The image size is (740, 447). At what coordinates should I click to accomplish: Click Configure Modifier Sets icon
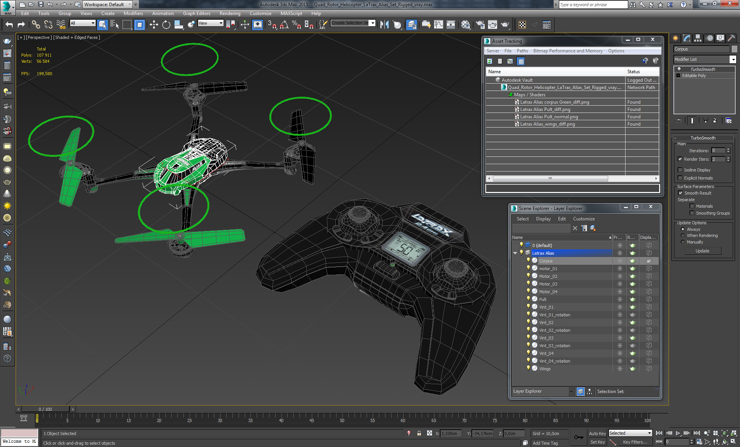[x=728, y=121]
